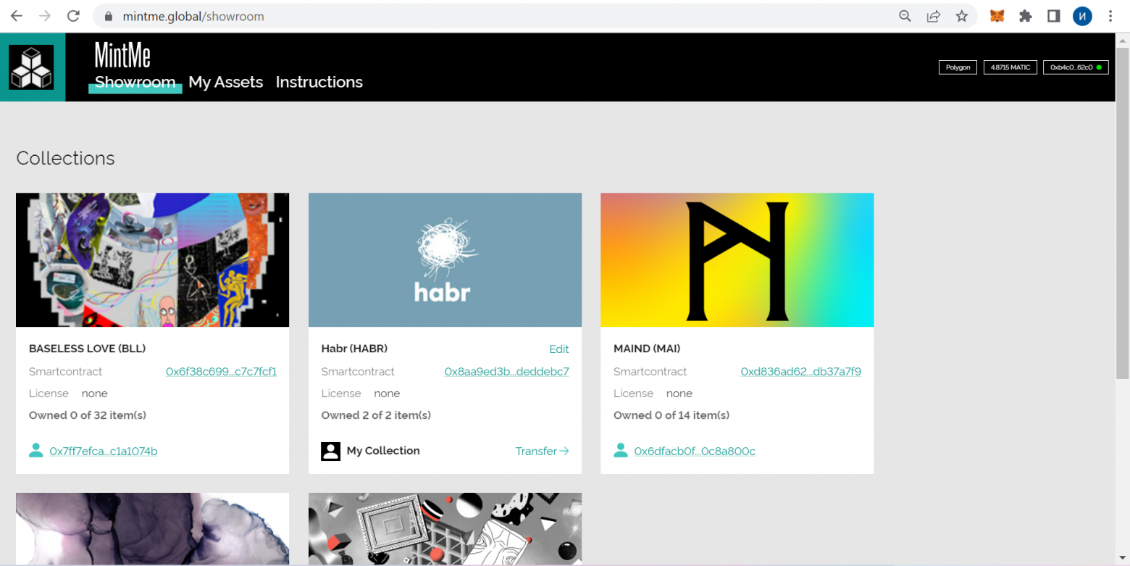Open the Chrome profile avatar
Viewport: 1130px width, 566px height.
1082,16
